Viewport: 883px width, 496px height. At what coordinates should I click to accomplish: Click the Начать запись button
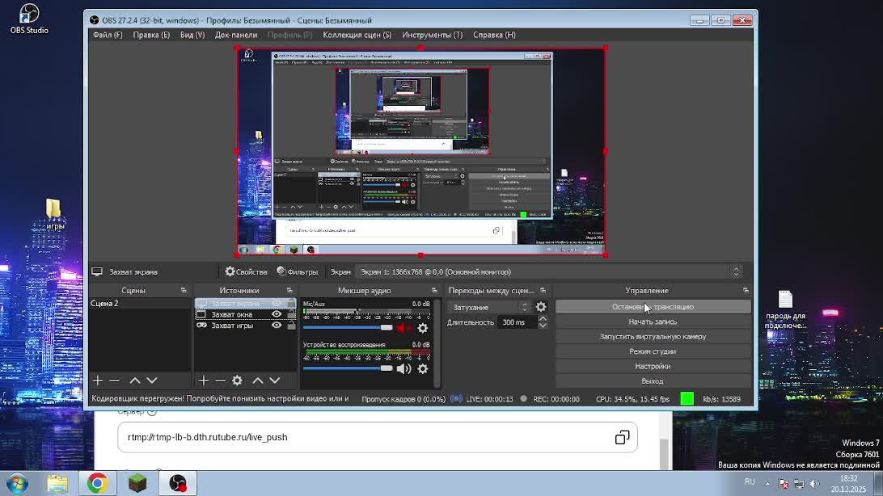pos(653,322)
